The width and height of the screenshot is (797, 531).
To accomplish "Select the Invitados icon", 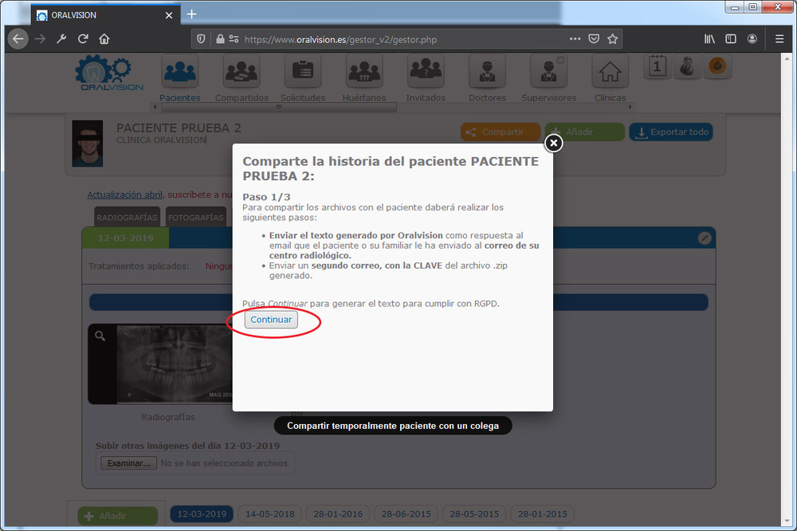I will [426, 73].
